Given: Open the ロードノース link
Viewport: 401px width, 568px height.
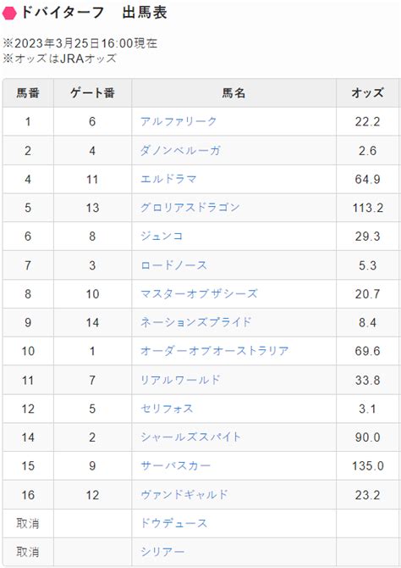Looking at the screenshot, I should pyautogui.click(x=173, y=265).
